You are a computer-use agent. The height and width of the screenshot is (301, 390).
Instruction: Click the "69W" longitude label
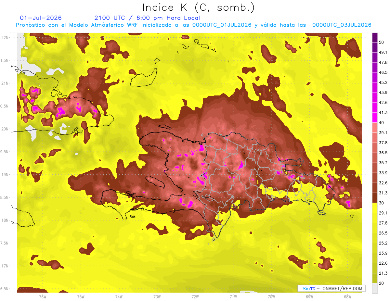[309, 297]
